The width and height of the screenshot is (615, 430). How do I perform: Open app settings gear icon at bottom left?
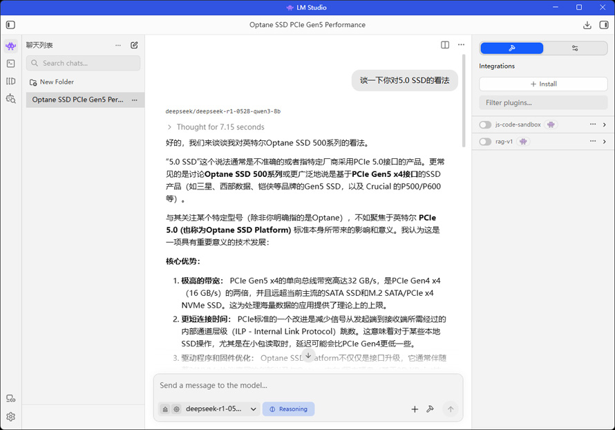click(10, 417)
